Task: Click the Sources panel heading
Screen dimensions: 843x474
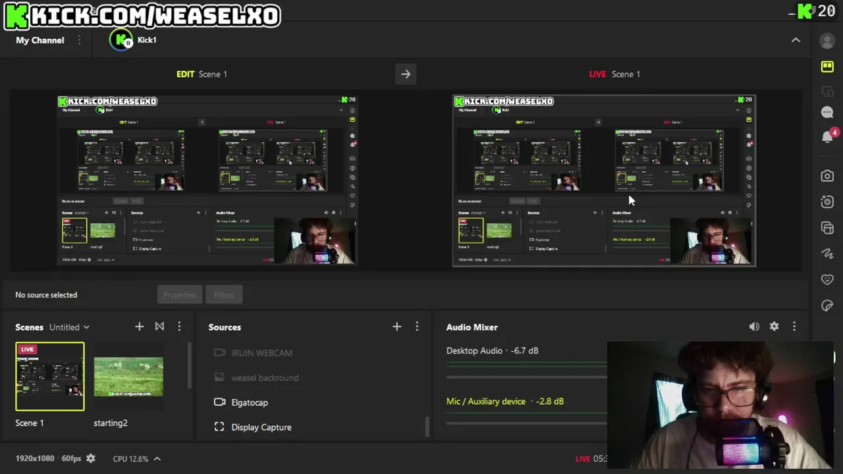Action: (225, 327)
